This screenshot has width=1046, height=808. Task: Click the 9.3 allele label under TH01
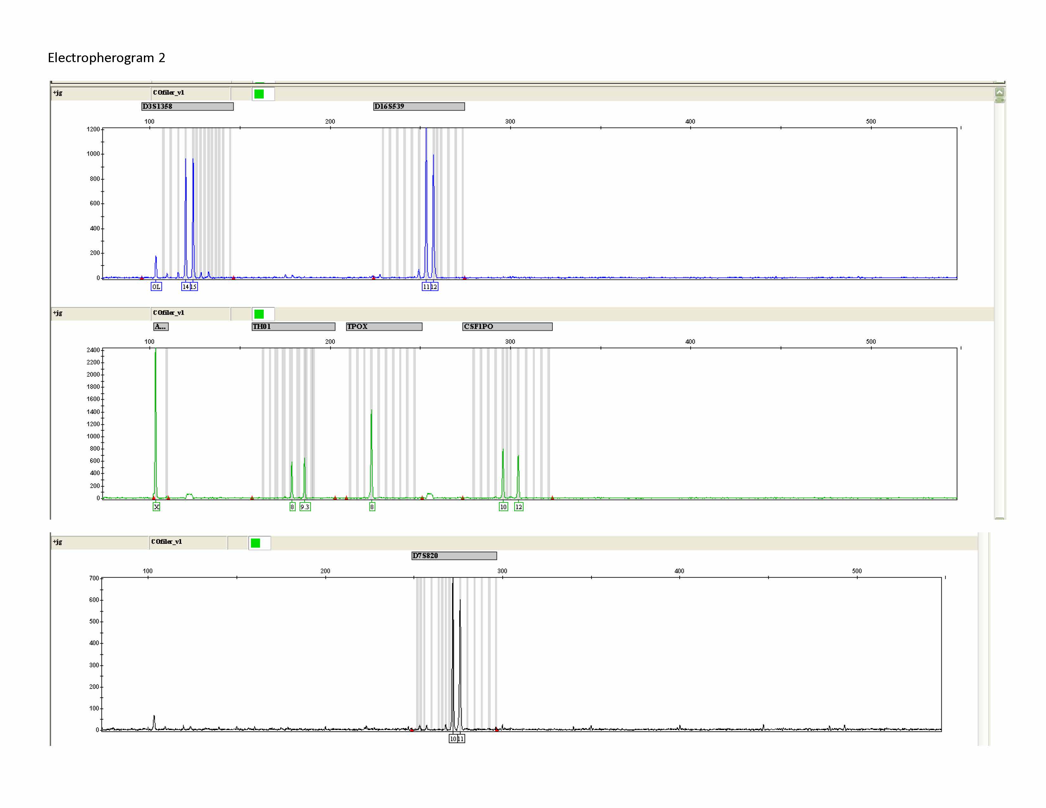pyautogui.click(x=305, y=506)
